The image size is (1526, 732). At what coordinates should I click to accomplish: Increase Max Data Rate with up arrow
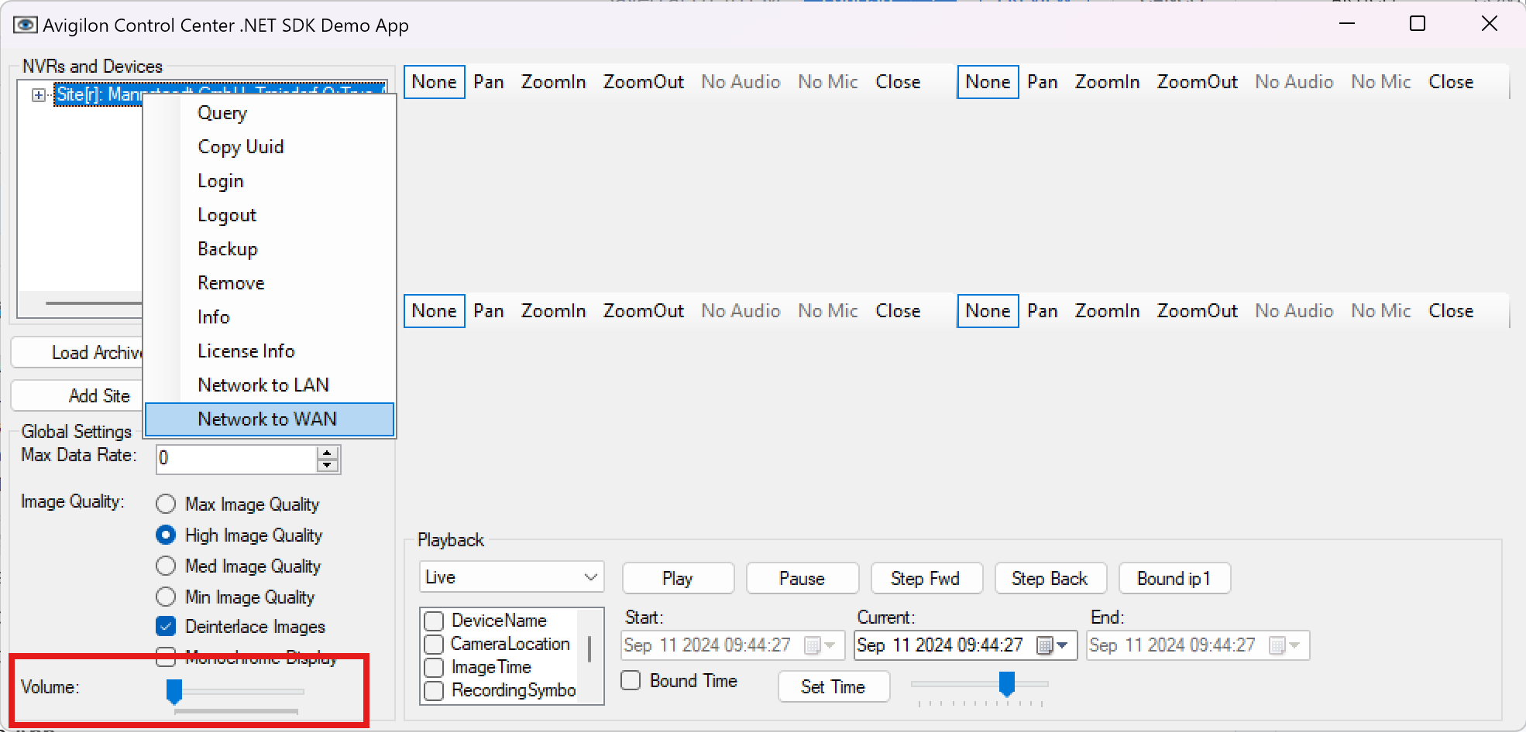[328, 453]
